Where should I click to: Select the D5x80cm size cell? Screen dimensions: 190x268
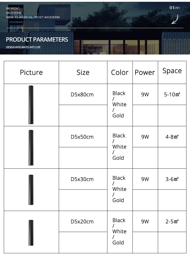pyautogui.click(x=82, y=95)
